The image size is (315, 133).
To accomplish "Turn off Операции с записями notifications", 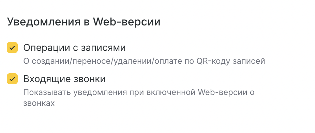I will (12, 47).
